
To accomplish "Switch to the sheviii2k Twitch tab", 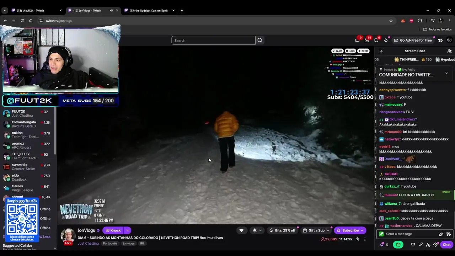I will click(x=36, y=11).
